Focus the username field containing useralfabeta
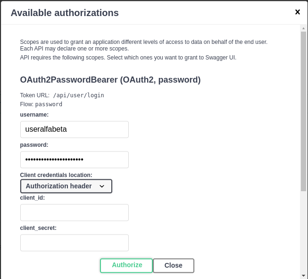Screen dimensions: 308x279 (75, 129)
